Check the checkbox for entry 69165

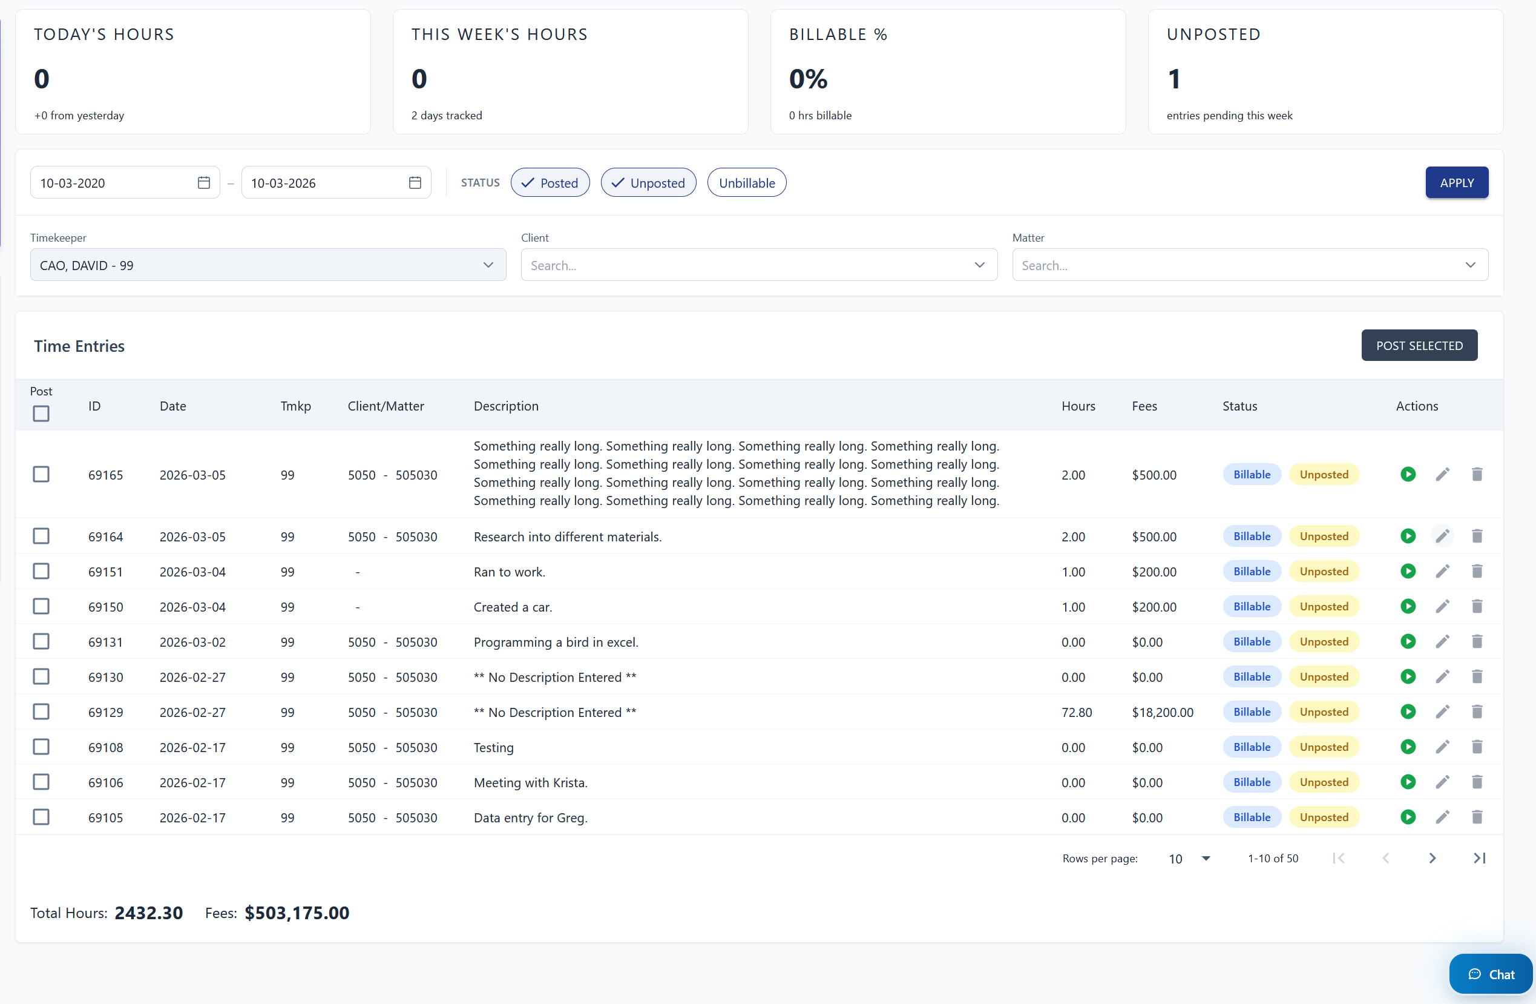[x=41, y=474]
